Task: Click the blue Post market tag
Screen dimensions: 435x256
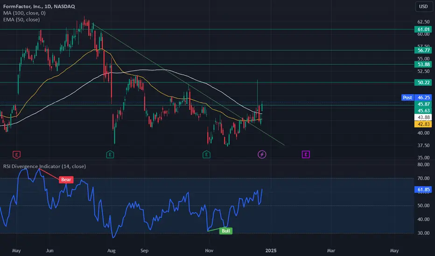Action: [x=407, y=97]
